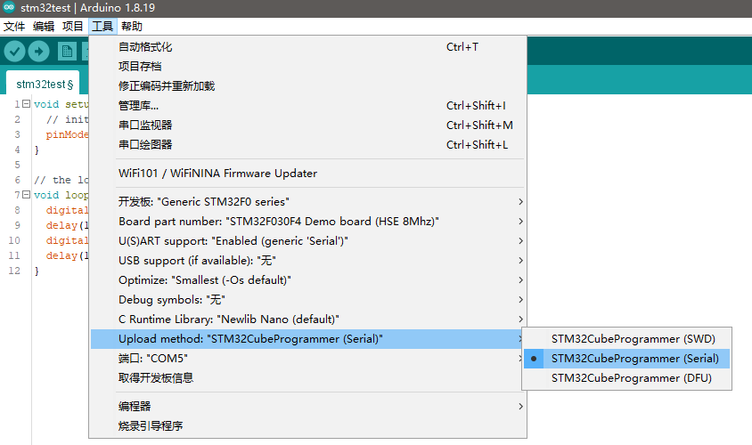The height and width of the screenshot is (445, 752).
Task: Expand C Runtime Library submenu
Action: click(x=307, y=320)
